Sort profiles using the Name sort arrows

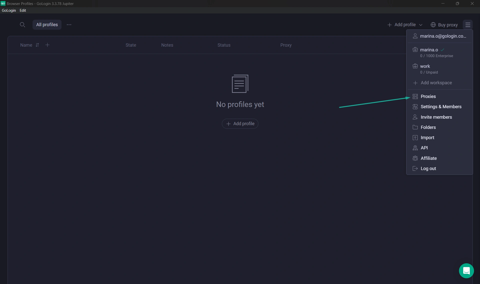click(37, 45)
